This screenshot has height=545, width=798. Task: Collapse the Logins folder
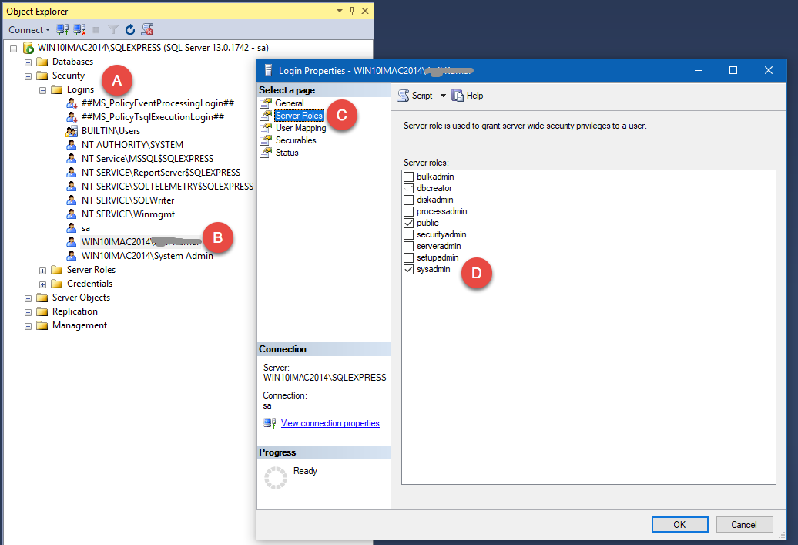pyautogui.click(x=43, y=90)
